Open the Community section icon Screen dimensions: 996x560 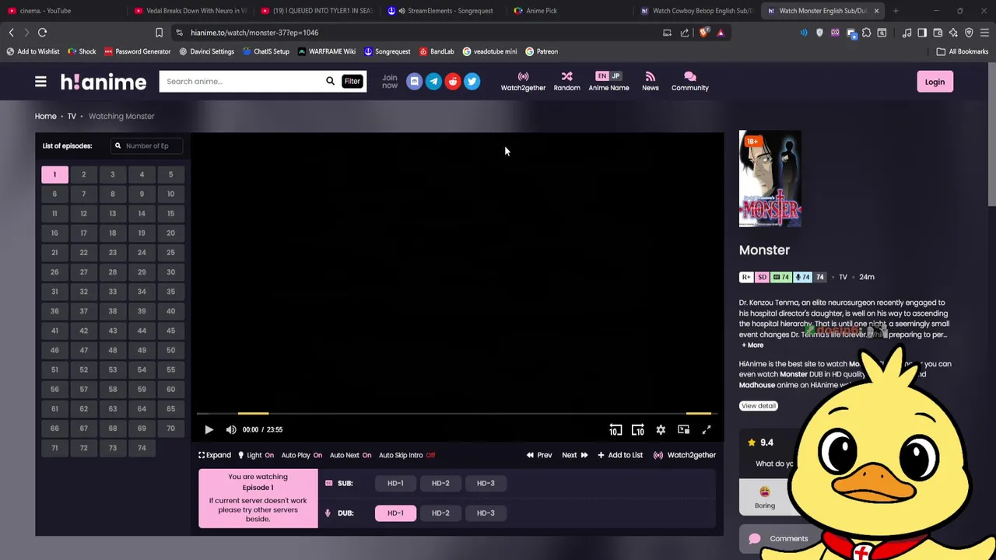pos(689,81)
